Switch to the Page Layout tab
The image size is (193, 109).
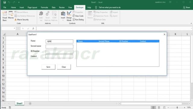(x=32, y=7)
